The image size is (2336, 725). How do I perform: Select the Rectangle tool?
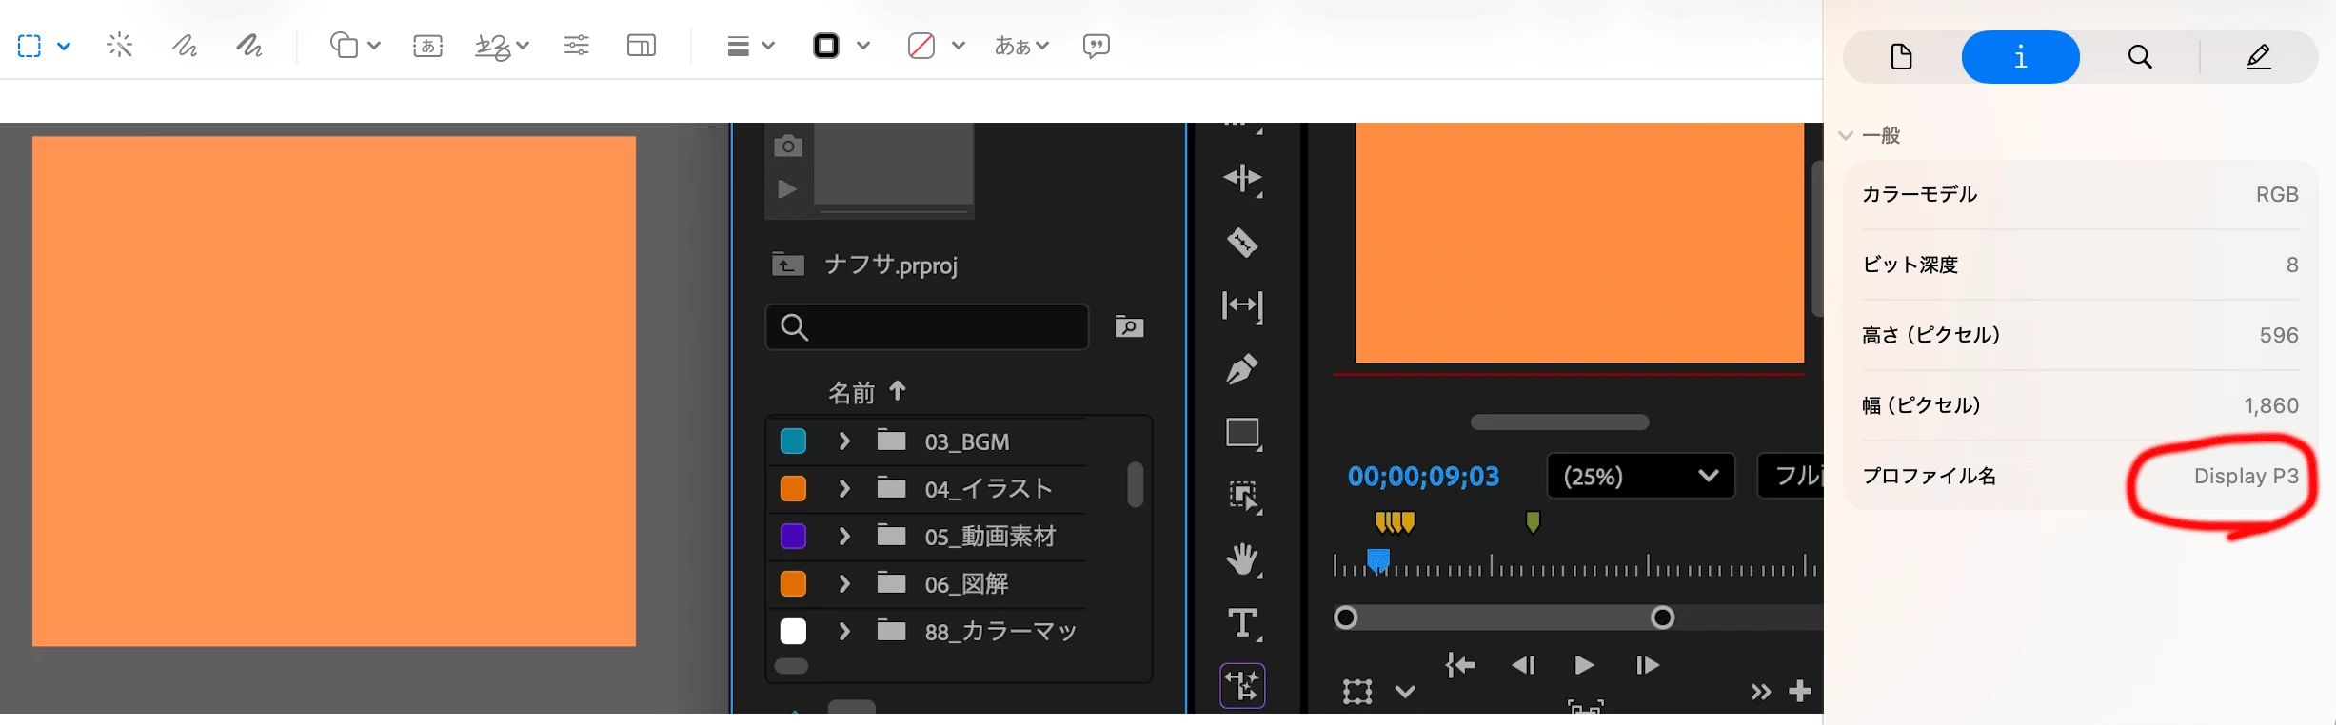pos(1243,433)
